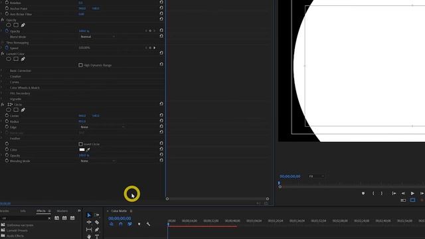The height and width of the screenshot is (239, 425).
Task: Toggle the Opacity effect fx switch
Action: click(3, 20)
